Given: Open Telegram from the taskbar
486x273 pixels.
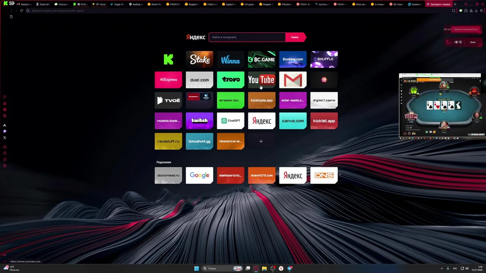Looking at the screenshot, I should point(290,268).
